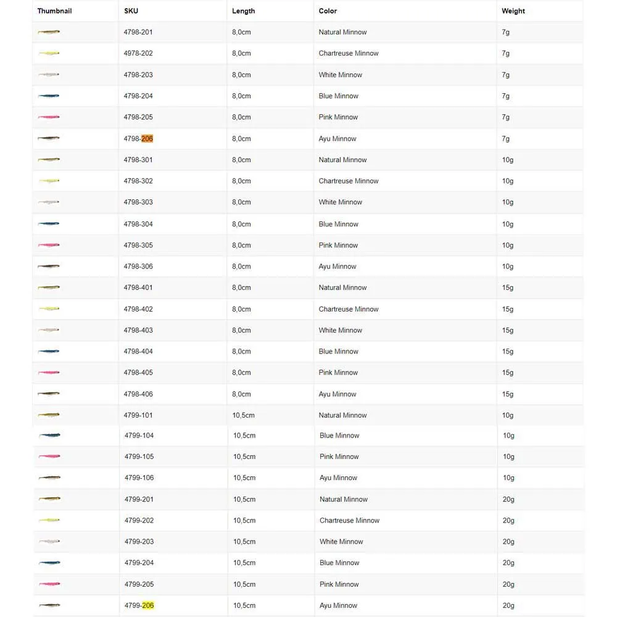This screenshot has width=617, height=617.
Task: Select the Color column header
Action: click(x=328, y=11)
